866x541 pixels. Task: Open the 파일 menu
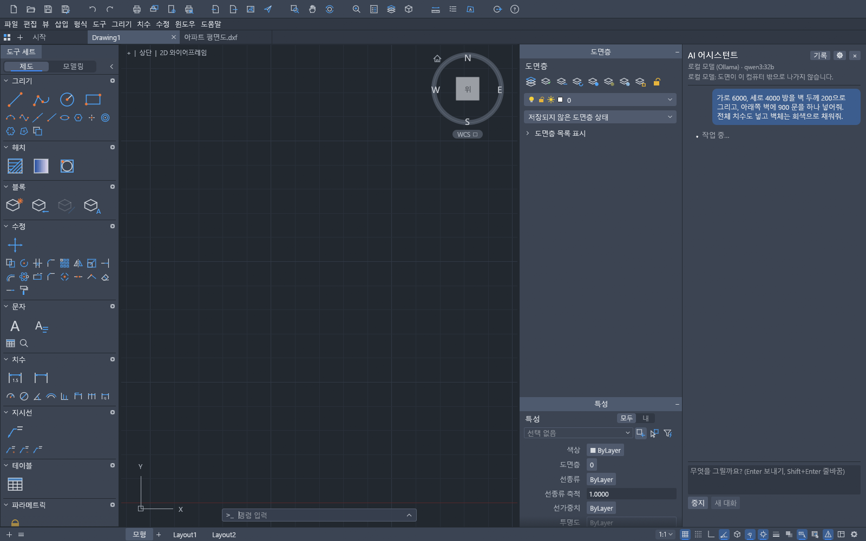click(x=11, y=24)
